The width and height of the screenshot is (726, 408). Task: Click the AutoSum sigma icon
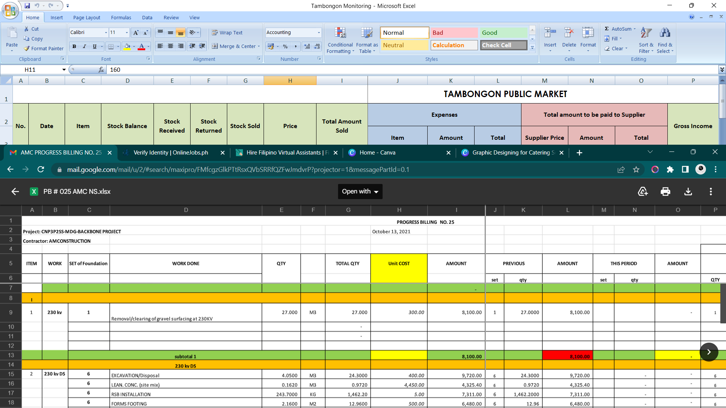[607, 29]
